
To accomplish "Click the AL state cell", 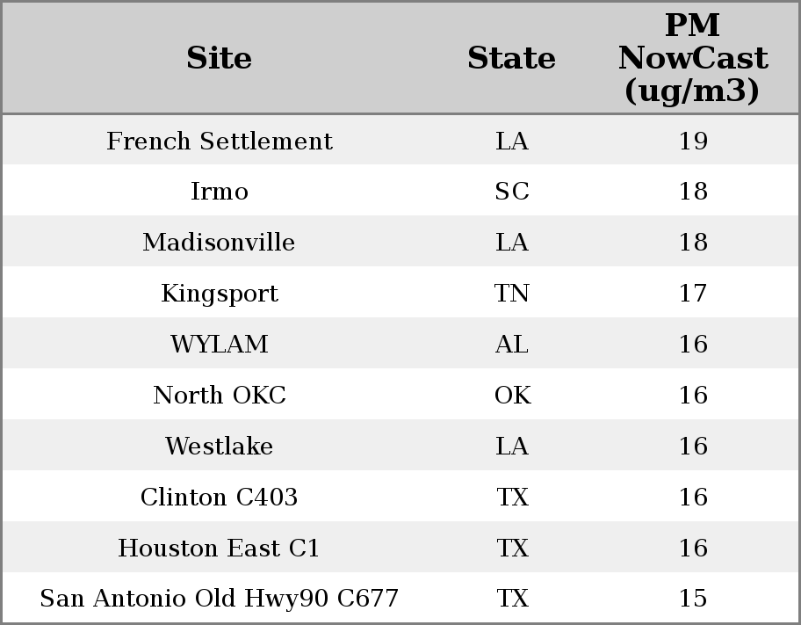I will point(512,344).
